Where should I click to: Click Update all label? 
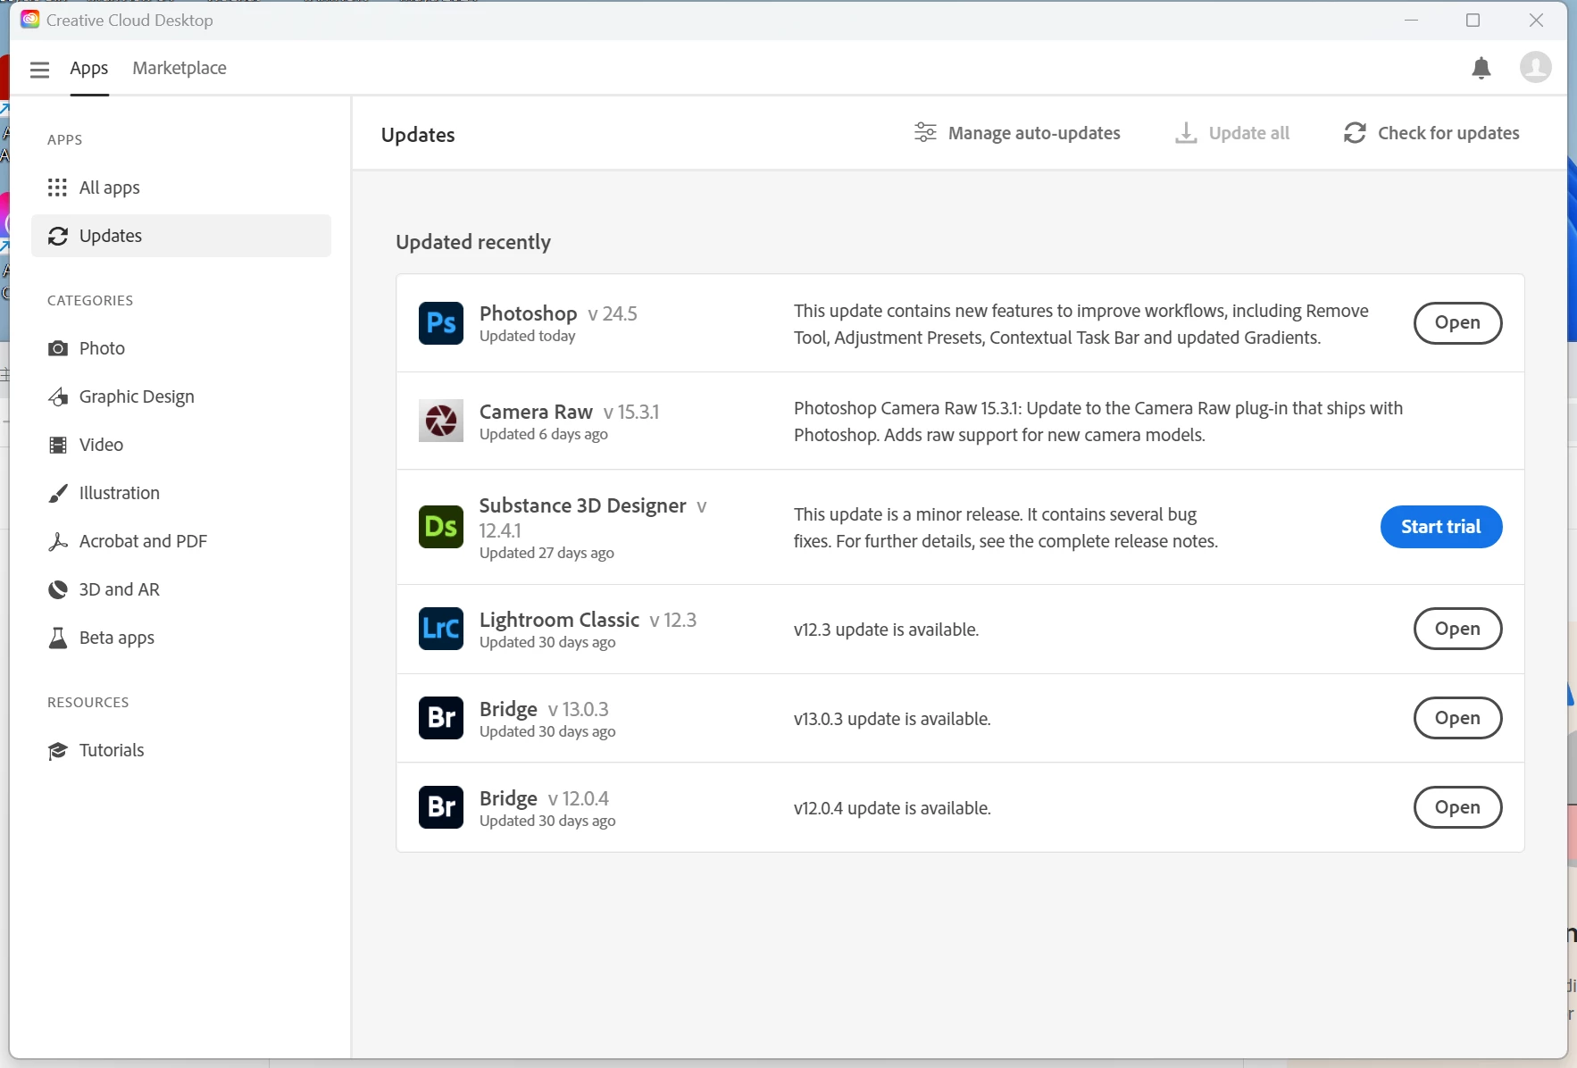[x=1249, y=133]
